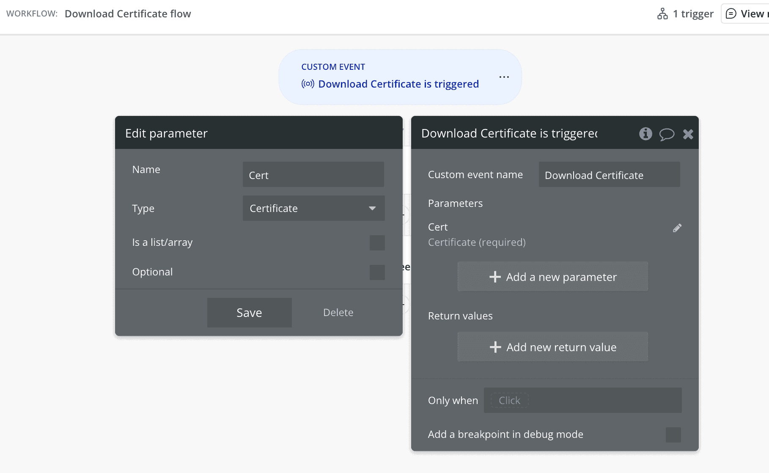Open the three-dot menu on custom event
Image resolution: width=769 pixels, height=473 pixels.
(504, 77)
